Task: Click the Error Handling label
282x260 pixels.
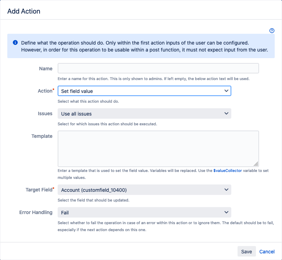Action: (x=36, y=212)
